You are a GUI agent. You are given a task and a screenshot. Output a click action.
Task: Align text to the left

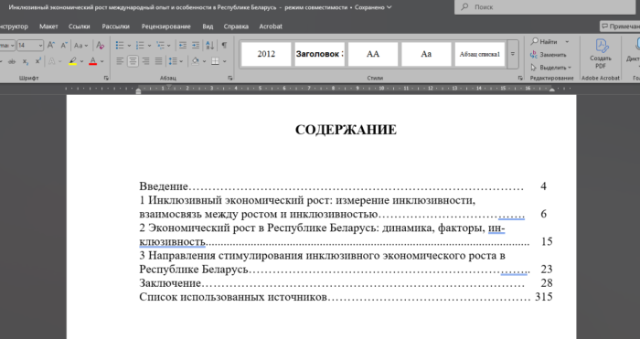[120, 61]
